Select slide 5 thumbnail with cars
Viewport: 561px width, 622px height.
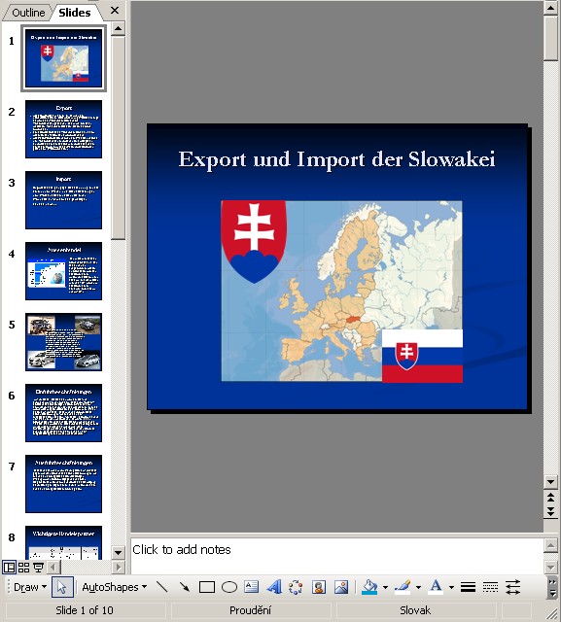63,342
